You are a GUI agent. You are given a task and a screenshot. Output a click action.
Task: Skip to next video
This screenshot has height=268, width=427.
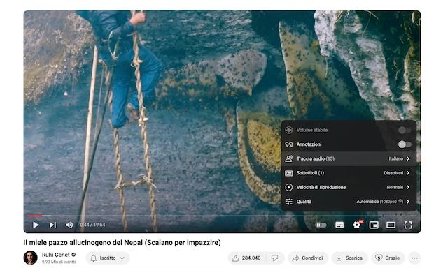coord(52,225)
